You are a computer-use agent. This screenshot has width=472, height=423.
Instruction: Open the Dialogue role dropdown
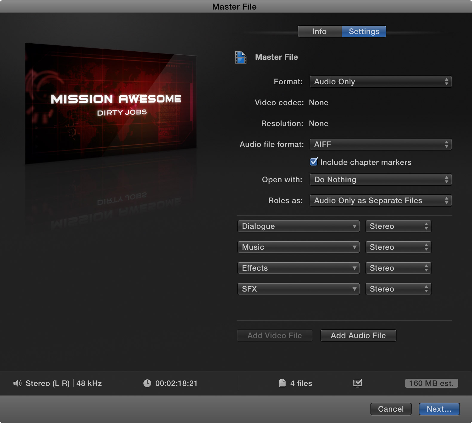pyautogui.click(x=299, y=226)
